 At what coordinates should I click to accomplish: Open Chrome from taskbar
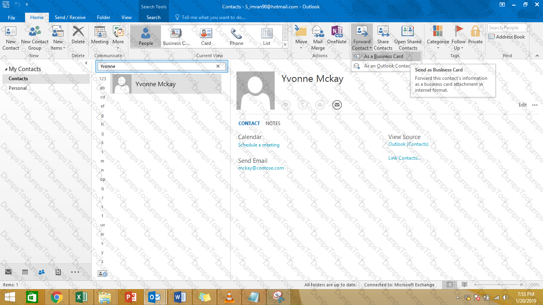[57, 297]
